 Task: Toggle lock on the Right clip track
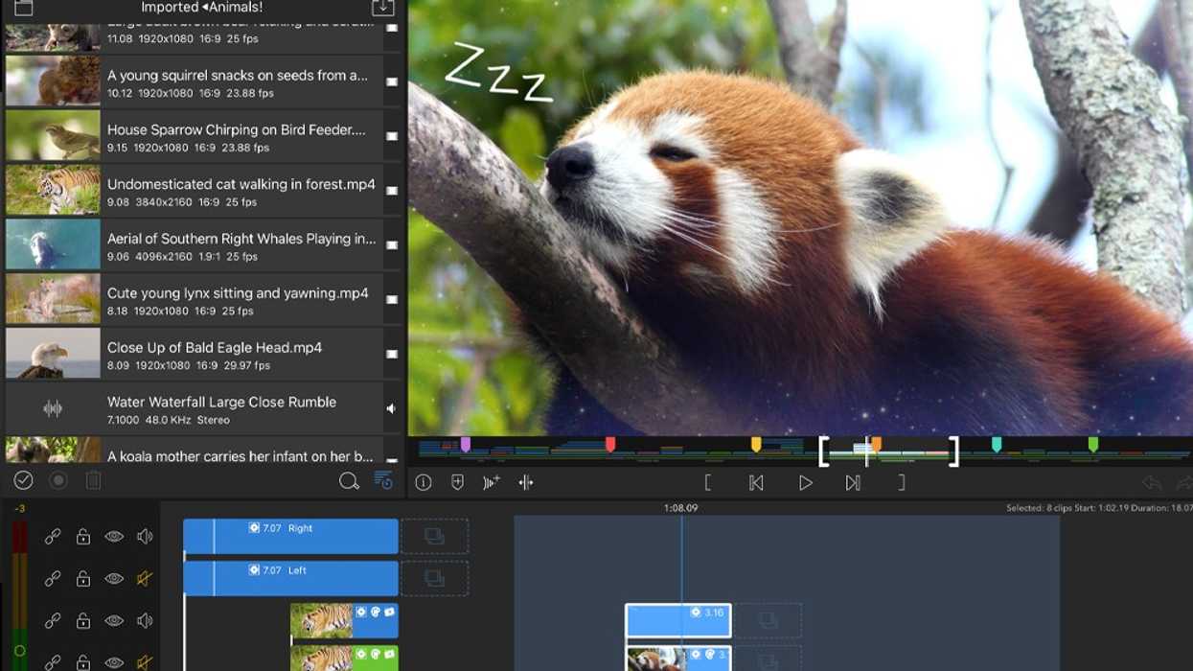(x=83, y=537)
